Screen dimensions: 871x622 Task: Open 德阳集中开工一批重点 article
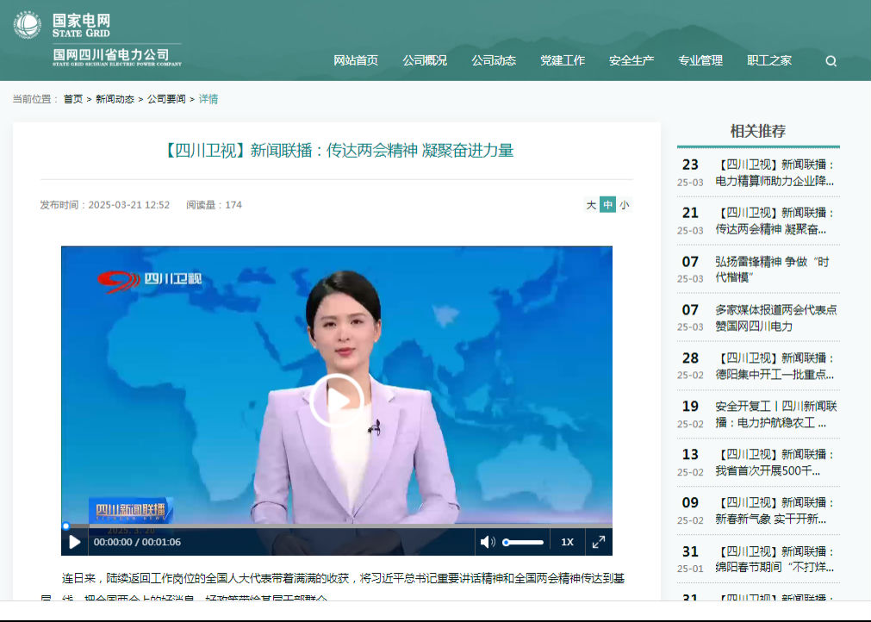(775, 366)
